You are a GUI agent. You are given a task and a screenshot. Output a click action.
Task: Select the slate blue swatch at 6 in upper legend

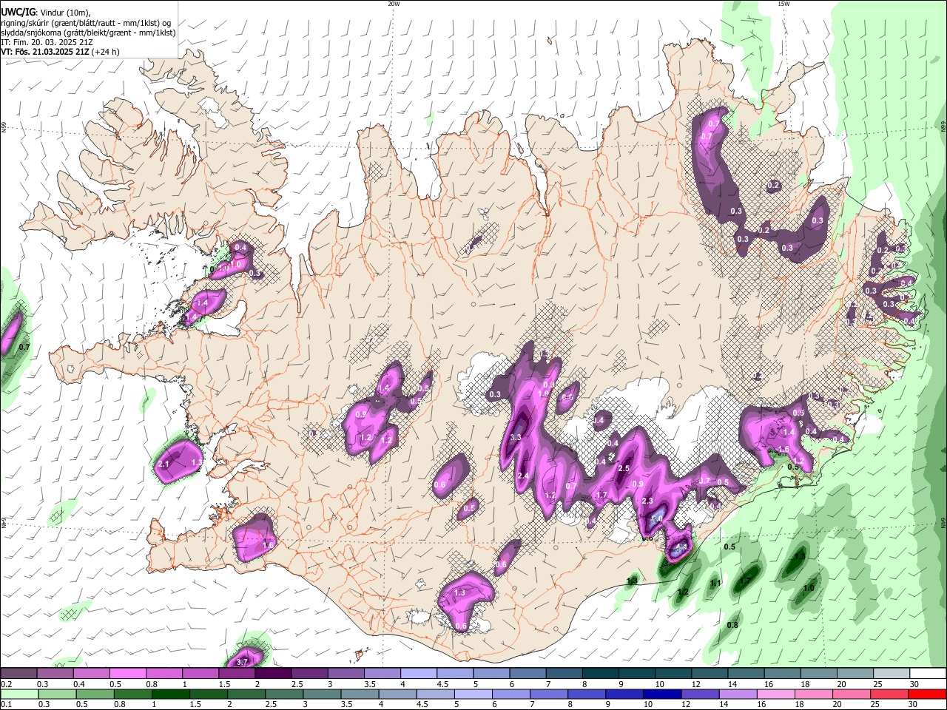(528, 673)
